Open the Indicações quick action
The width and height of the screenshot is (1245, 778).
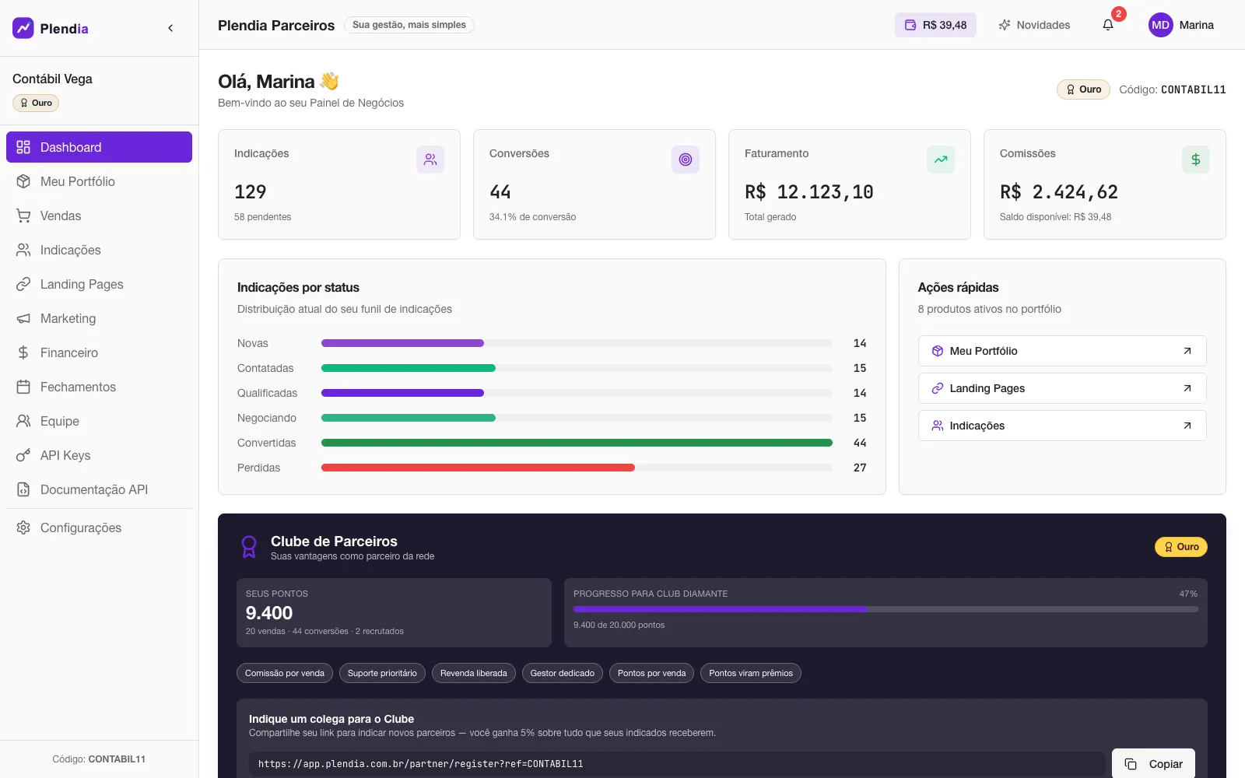(x=1062, y=426)
